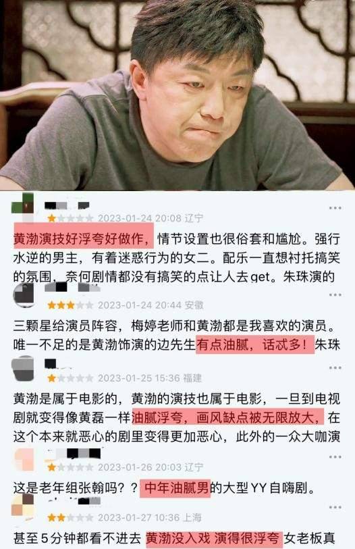Expand the review starting with 黄渤是属于电影的
This screenshot has width=355, height=549.
click(177, 418)
